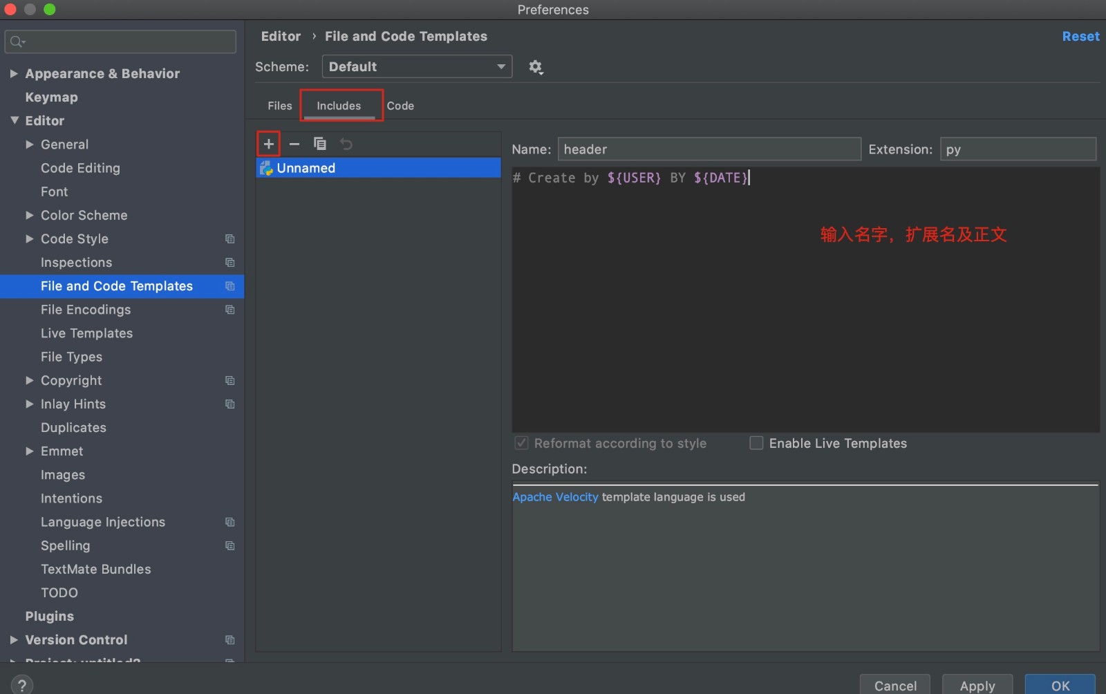Expand the Copyright node
1106x694 pixels.
[x=30, y=380]
